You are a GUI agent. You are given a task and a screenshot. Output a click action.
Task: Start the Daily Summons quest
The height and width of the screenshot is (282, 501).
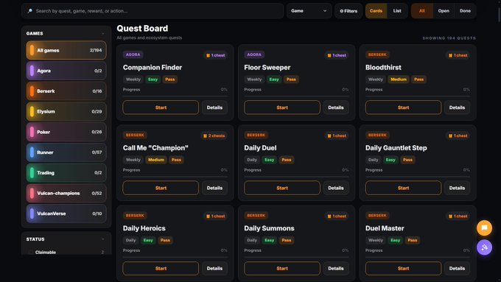point(282,269)
